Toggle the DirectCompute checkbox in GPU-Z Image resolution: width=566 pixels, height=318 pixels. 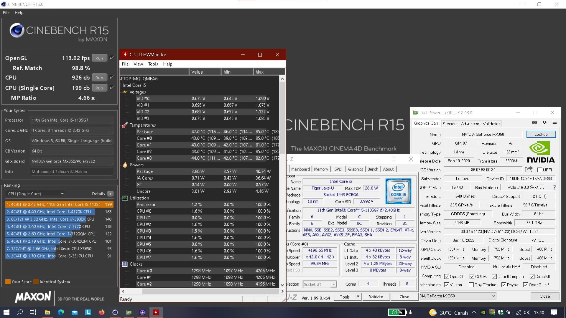click(494, 276)
